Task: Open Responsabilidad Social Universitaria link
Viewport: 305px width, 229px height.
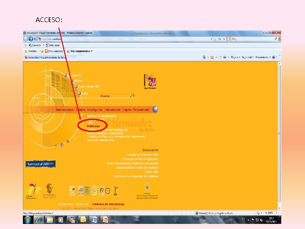Action: (137, 168)
